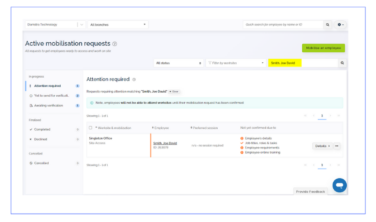Select Declined in sidebar
376x222 pixels.
pos(54,139)
